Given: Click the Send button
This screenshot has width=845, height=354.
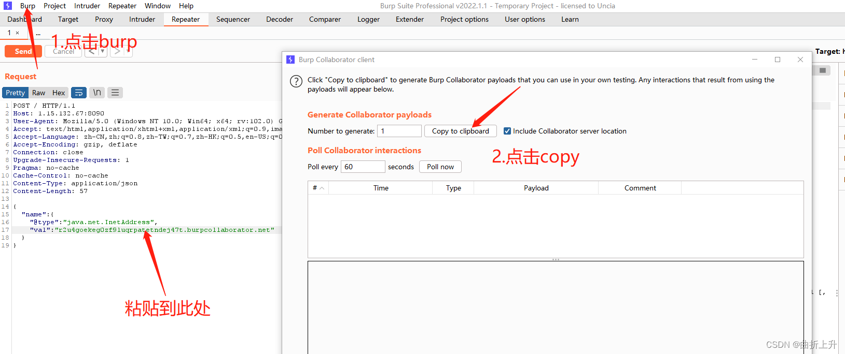Looking at the screenshot, I should 23,51.
